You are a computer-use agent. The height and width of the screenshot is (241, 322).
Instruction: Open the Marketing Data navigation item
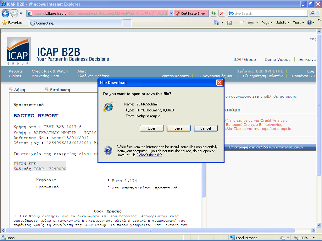[45, 76]
